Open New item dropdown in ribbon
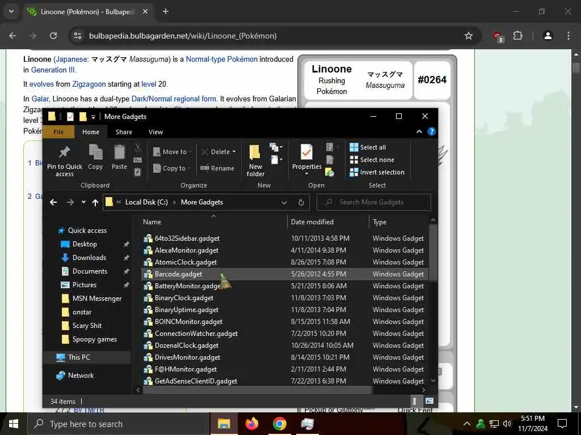581x435 pixels. tap(276, 148)
